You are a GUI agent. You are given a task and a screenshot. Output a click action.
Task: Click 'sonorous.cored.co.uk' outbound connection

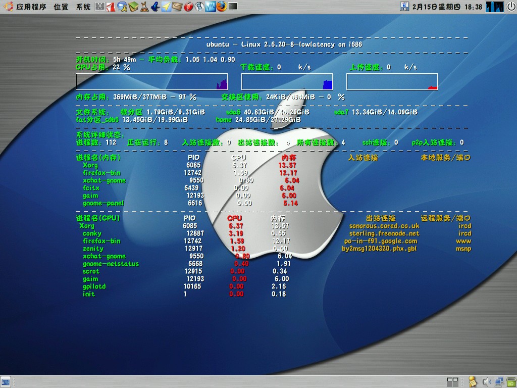384,226
